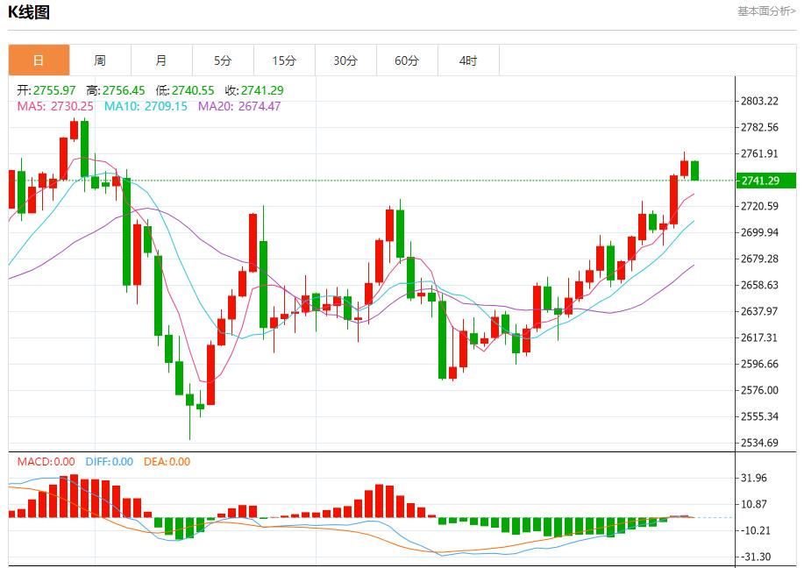Show the 30分 timeframe chart
Image resolution: width=804 pixels, height=568 pixels.
(x=345, y=60)
